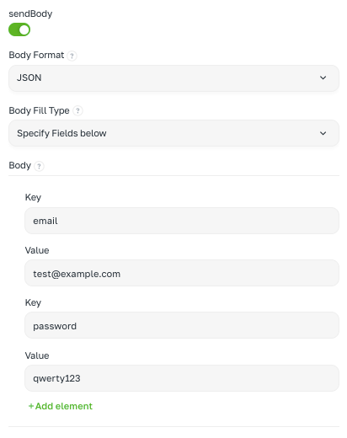The height and width of the screenshot is (438, 347).
Task: Click the chevron in Specify Fields below dropdown
Action: pyautogui.click(x=323, y=133)
